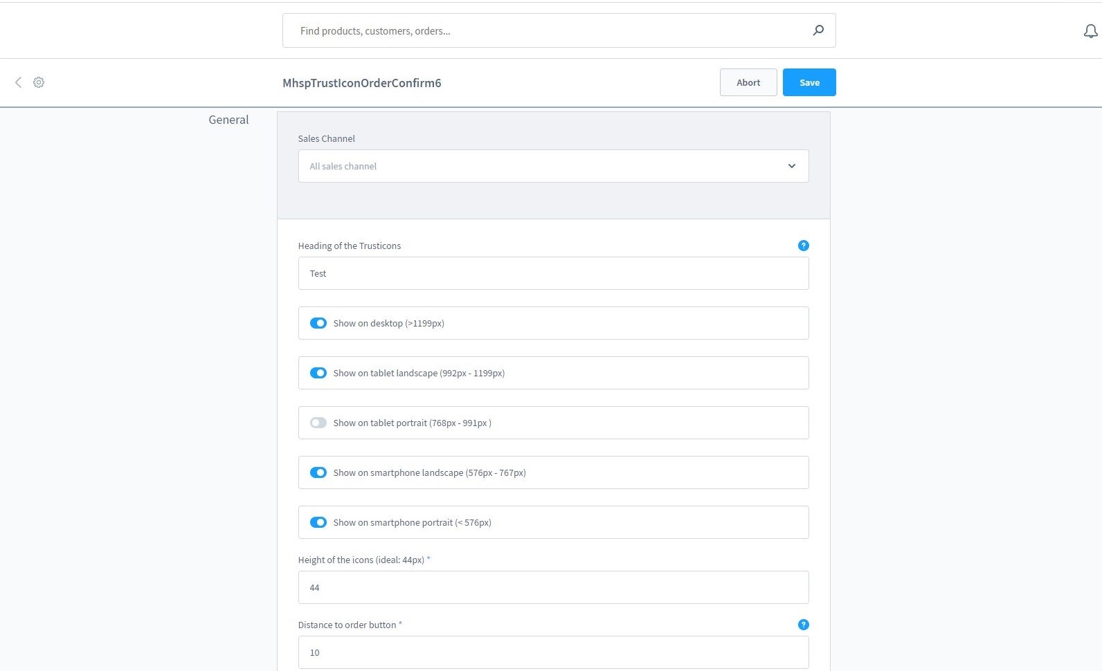The height and width of the screenshot is (671, 1102).
Task: Open help for Distance to order button
Action: [x=803, y=625]
